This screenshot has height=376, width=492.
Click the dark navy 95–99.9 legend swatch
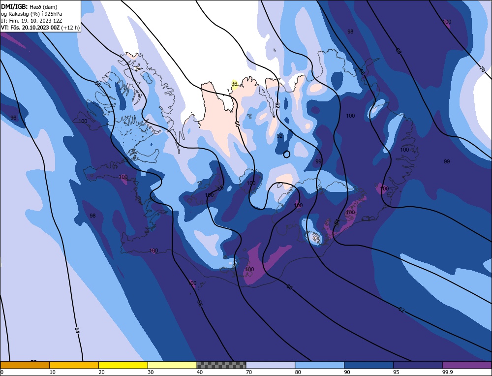tap(418, 365)
